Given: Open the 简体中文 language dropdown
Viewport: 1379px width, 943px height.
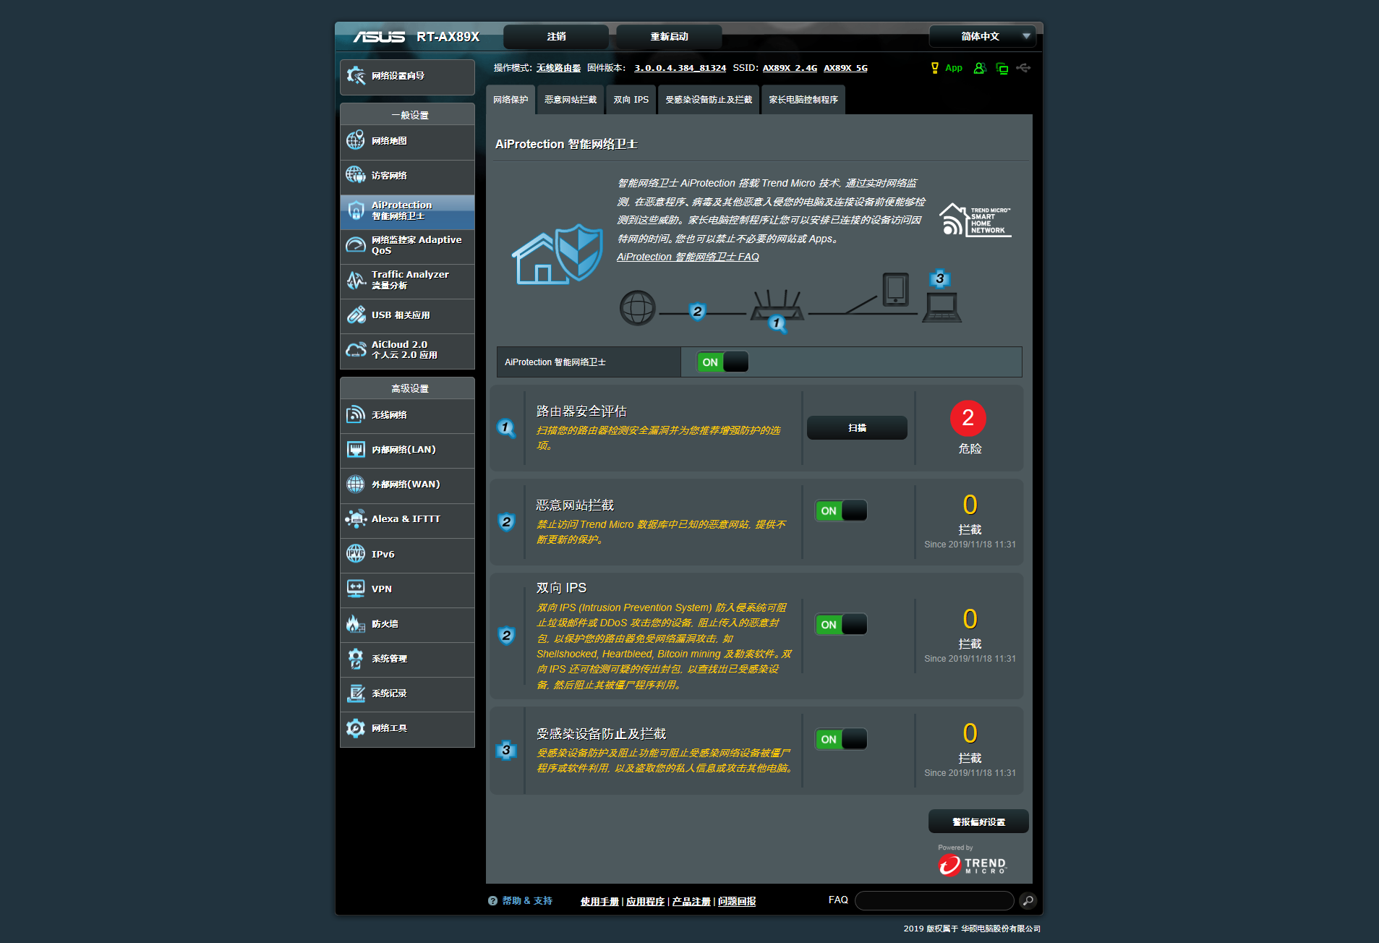Looking at the screenshot, I should pyautogui.click(x=982, y=36).
